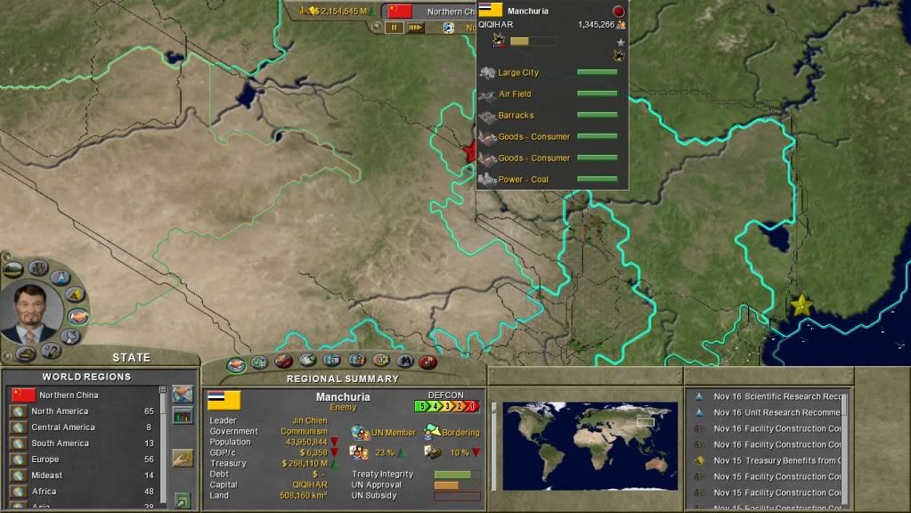Screen dimensions: 911x513
Task: Set DEFCON level to 1
Action: point(472,406)
